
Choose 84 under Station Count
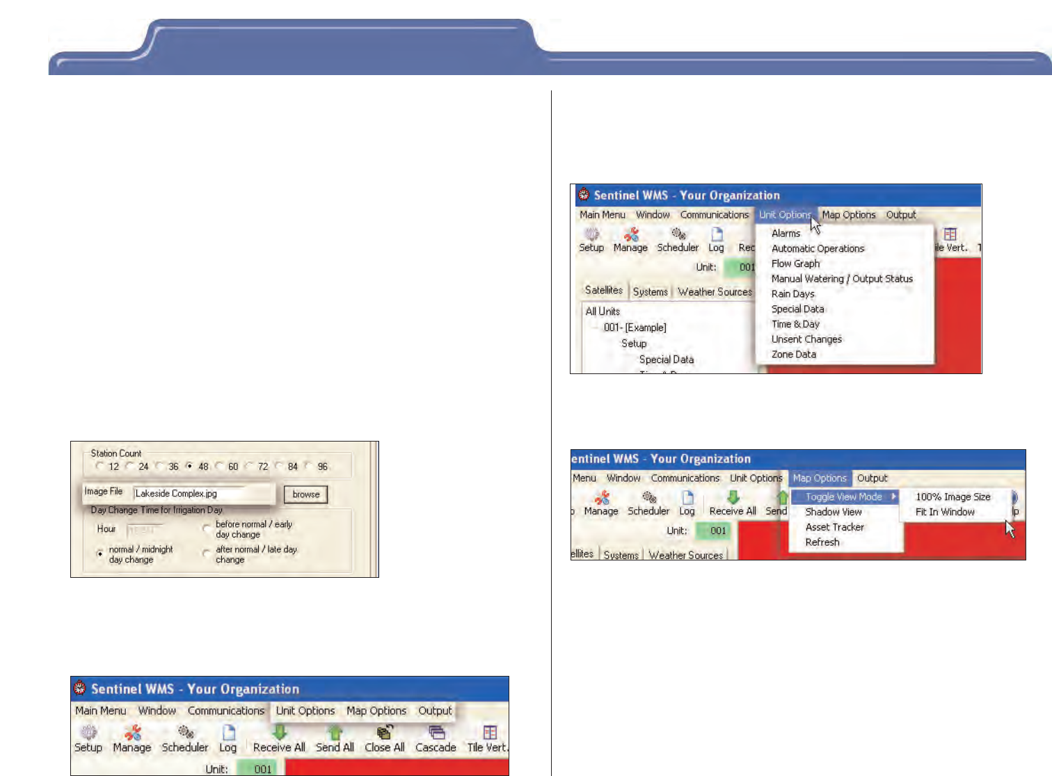(279, 466)
